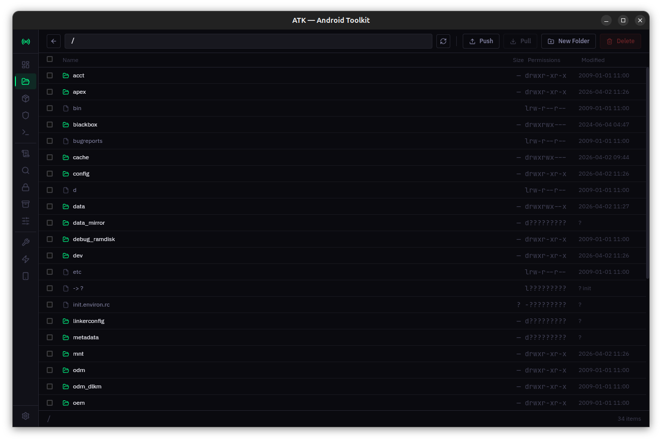Click the folder icon of the metadata row

tap(66, 337)
